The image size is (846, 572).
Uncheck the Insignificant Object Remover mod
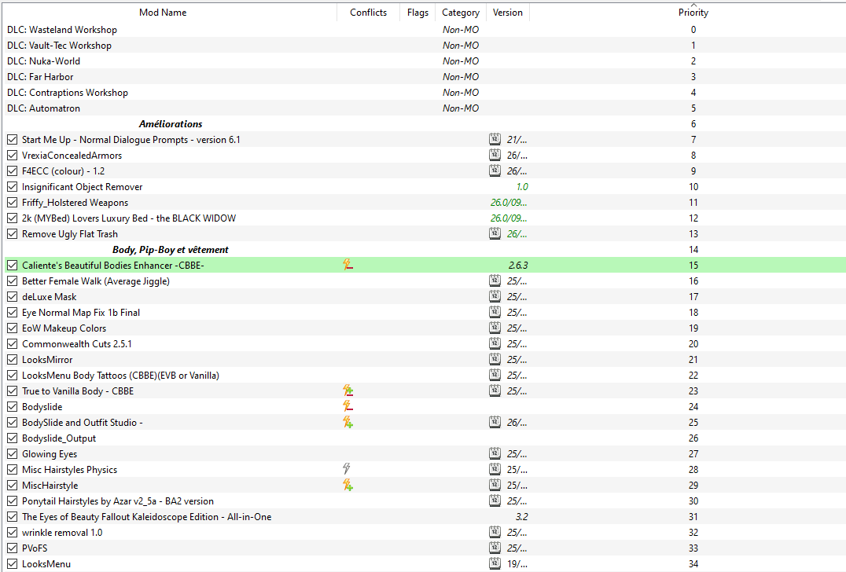13,186
